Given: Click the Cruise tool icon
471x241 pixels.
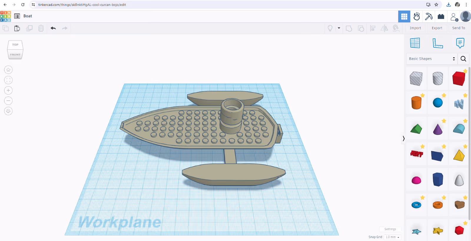Looking at the screenshot, I should click(396, 28).
